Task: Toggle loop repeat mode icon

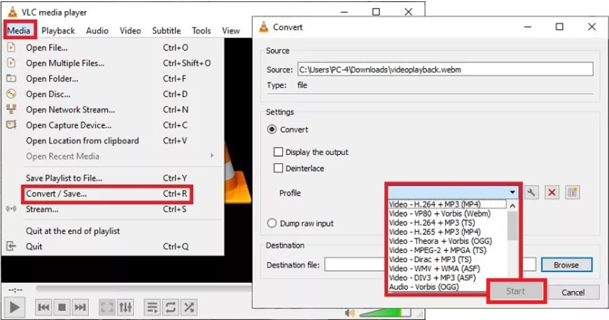Action: pyautogui.click(x=171, y=307)
